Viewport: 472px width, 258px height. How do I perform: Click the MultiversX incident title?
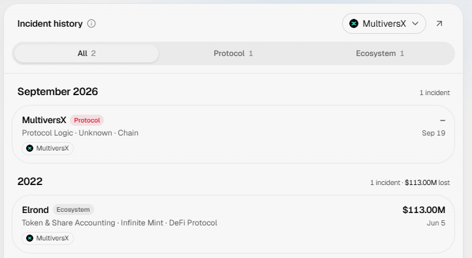point(44,120)
